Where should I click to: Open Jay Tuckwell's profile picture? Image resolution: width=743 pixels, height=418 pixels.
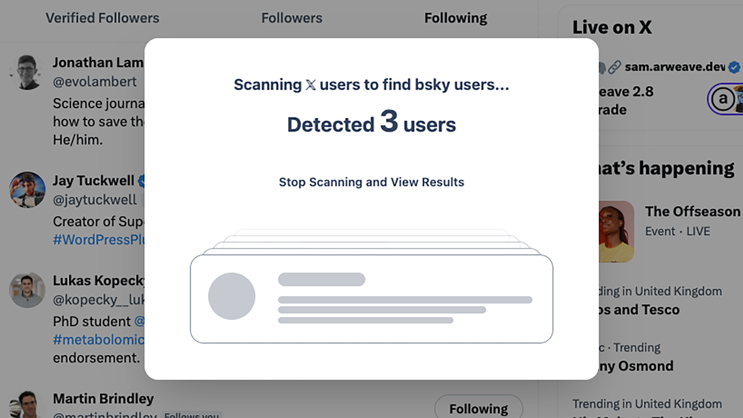(x=27, y=189)
